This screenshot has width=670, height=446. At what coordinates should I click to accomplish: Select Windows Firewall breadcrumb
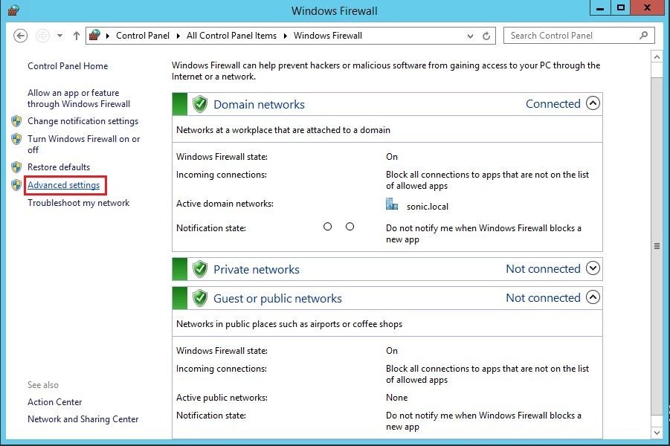coord(328,36)
